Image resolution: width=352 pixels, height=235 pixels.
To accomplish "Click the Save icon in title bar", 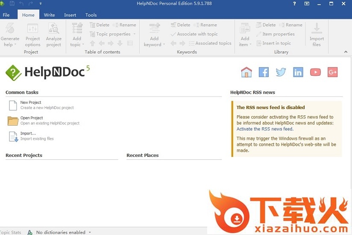I will [12, 3].
